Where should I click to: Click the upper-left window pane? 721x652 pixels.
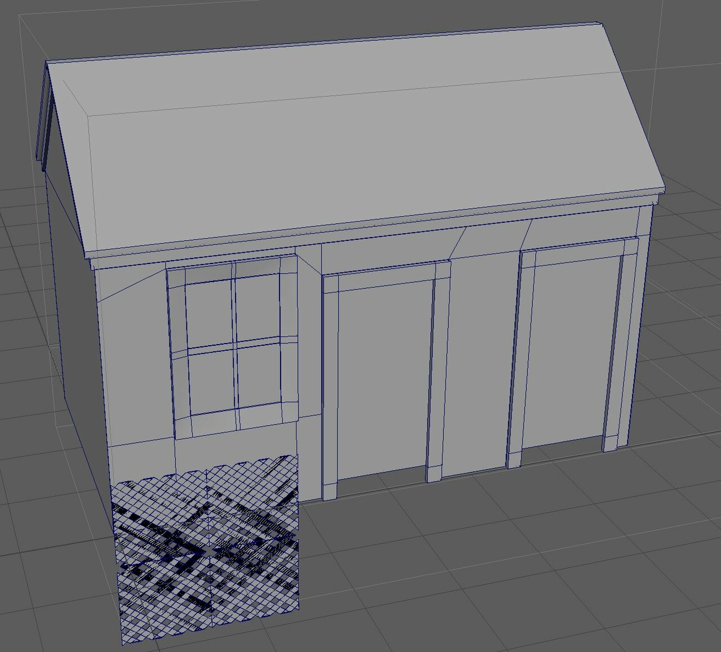pyautogui.click(x=209, y=315)
